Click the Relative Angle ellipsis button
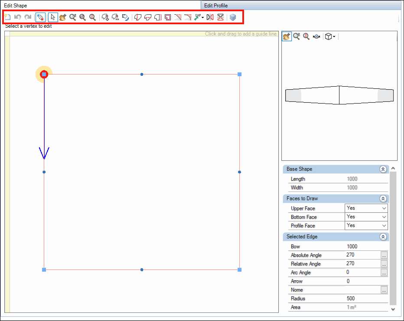 (384, 264)
